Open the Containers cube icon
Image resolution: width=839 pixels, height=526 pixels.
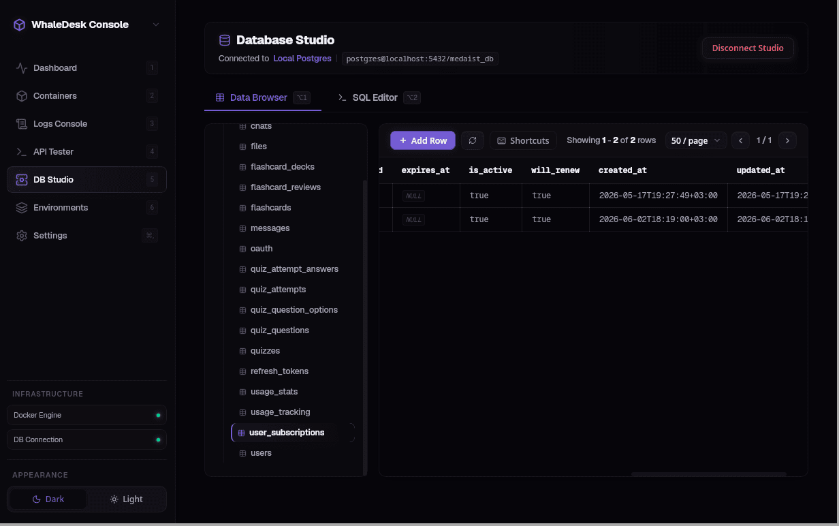click(22, 96)
